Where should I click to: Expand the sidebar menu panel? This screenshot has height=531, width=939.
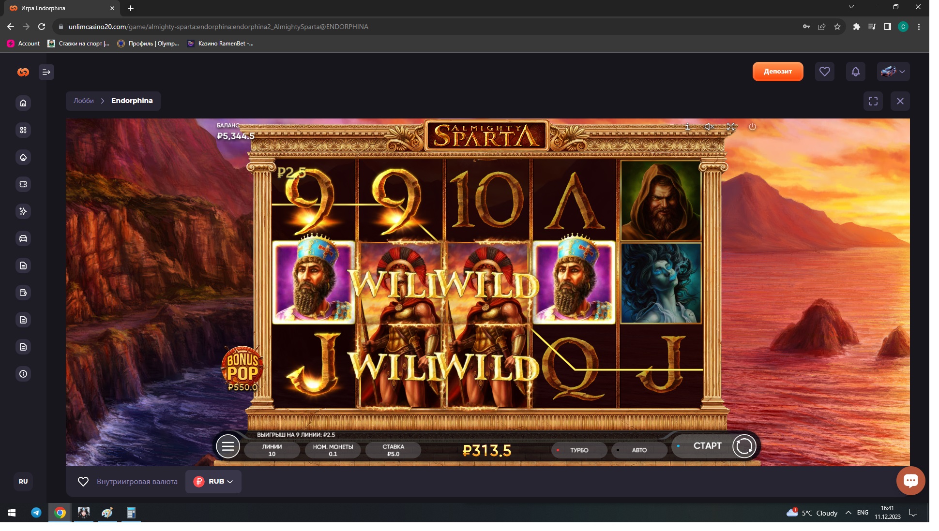[x=46, y=72]
